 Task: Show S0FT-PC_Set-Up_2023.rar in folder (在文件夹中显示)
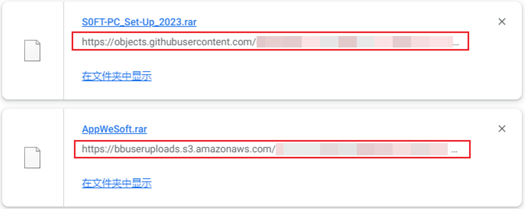[x=117, y=76]
